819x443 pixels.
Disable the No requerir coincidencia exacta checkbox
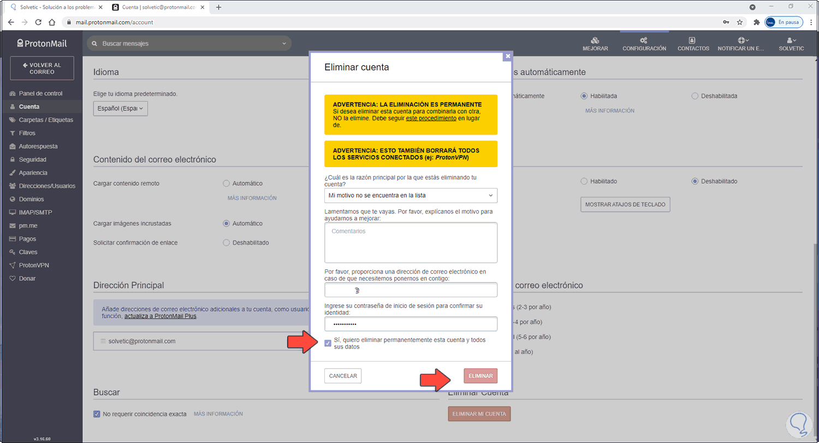tap(97, 414)
